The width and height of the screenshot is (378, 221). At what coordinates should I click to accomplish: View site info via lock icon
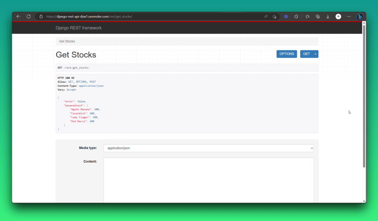tap(41, 16)
